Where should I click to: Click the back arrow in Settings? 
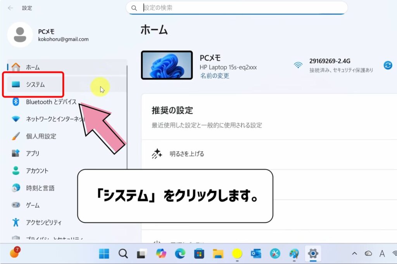click(x=10, y=8)
